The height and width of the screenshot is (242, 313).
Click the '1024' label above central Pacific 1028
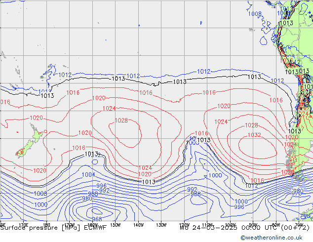click(109, 109)
